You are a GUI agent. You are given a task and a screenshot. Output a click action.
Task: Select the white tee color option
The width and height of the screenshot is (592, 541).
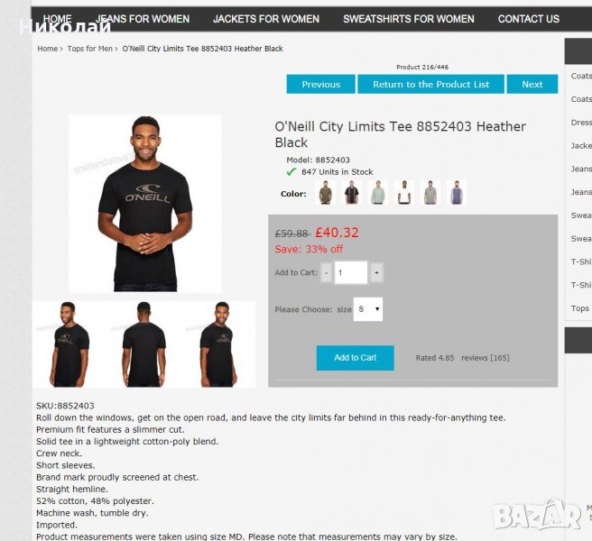tap(404, 192)
